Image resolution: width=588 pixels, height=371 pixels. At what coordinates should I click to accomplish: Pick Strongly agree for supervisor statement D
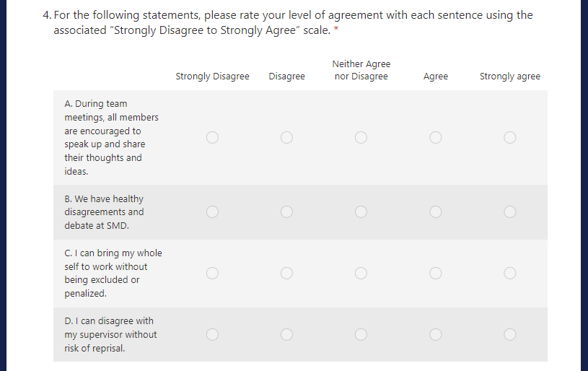pyautogui.click(x=510, y=334)
